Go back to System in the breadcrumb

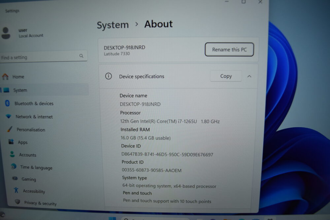point(113,25)
